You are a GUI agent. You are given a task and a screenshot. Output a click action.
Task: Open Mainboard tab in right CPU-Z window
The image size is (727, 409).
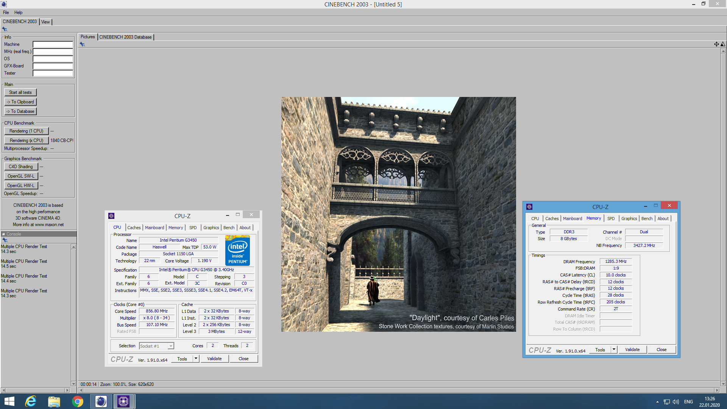[x=573, y=219]
